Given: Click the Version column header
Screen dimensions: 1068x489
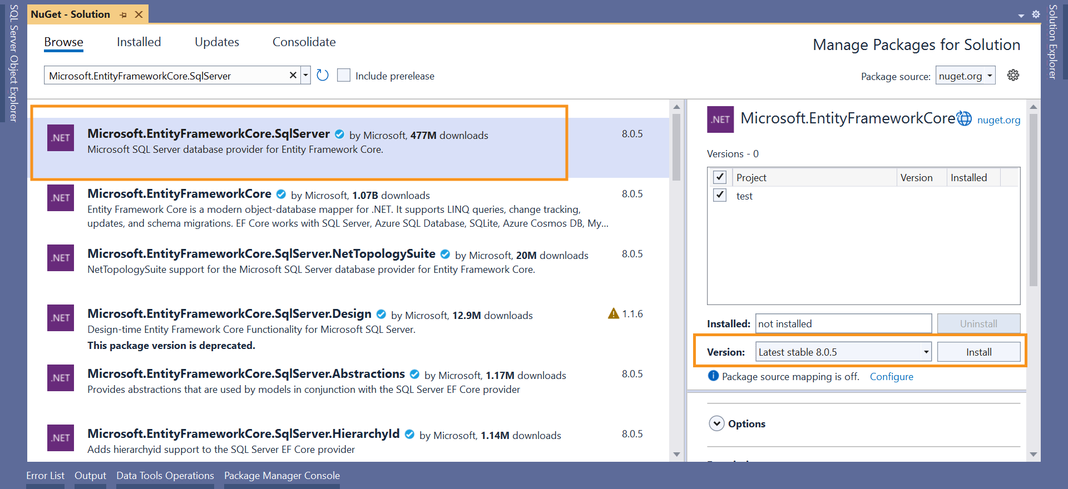Looking at the screenshot, I should click(x=921, y=177).
